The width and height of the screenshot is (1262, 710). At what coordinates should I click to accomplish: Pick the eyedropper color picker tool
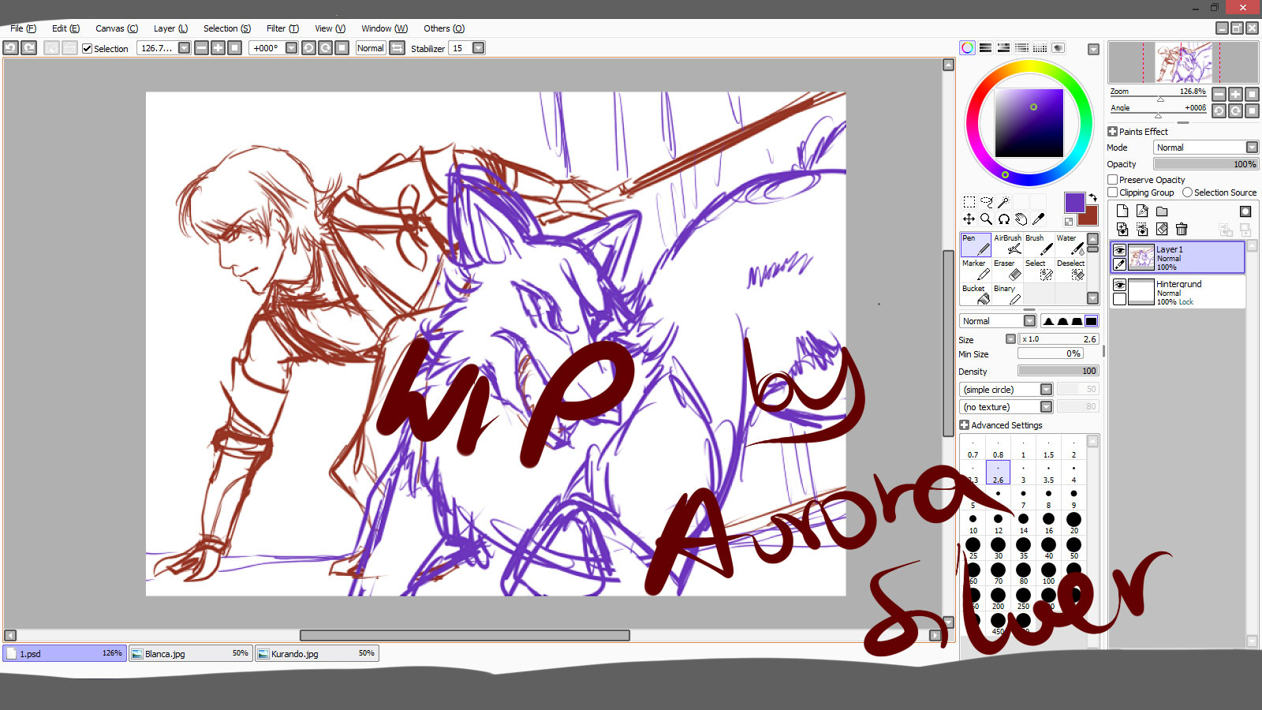pos(1039,219)
